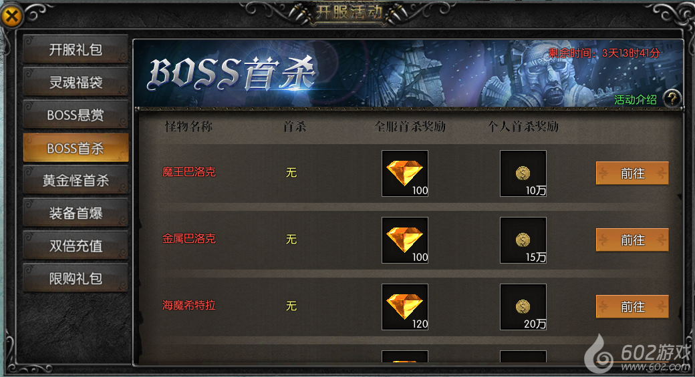This screenshot has height=377, width=695.
Task: Click the 120 diamond reward for 海魔希特拉
Action: [x=405, y=307]
